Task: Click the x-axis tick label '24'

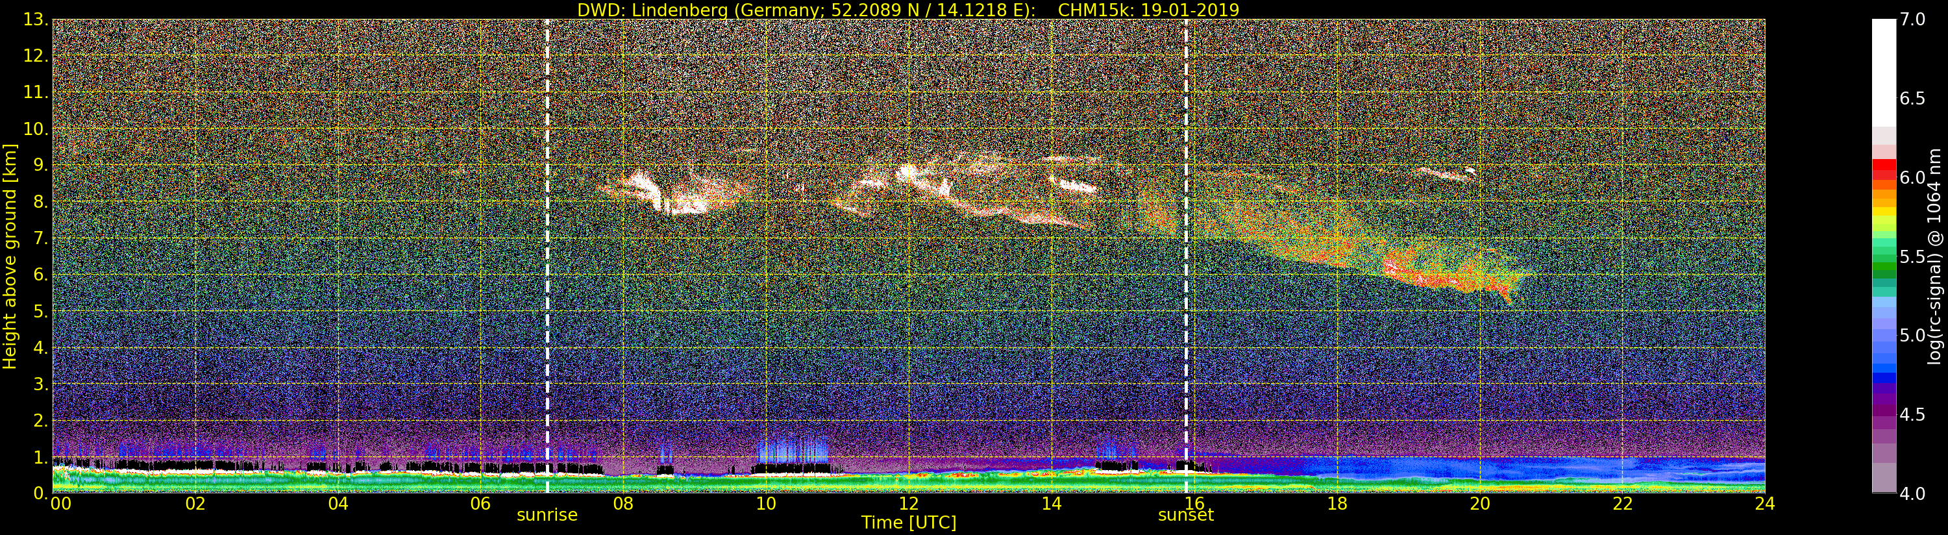Action: point(1765,504)
